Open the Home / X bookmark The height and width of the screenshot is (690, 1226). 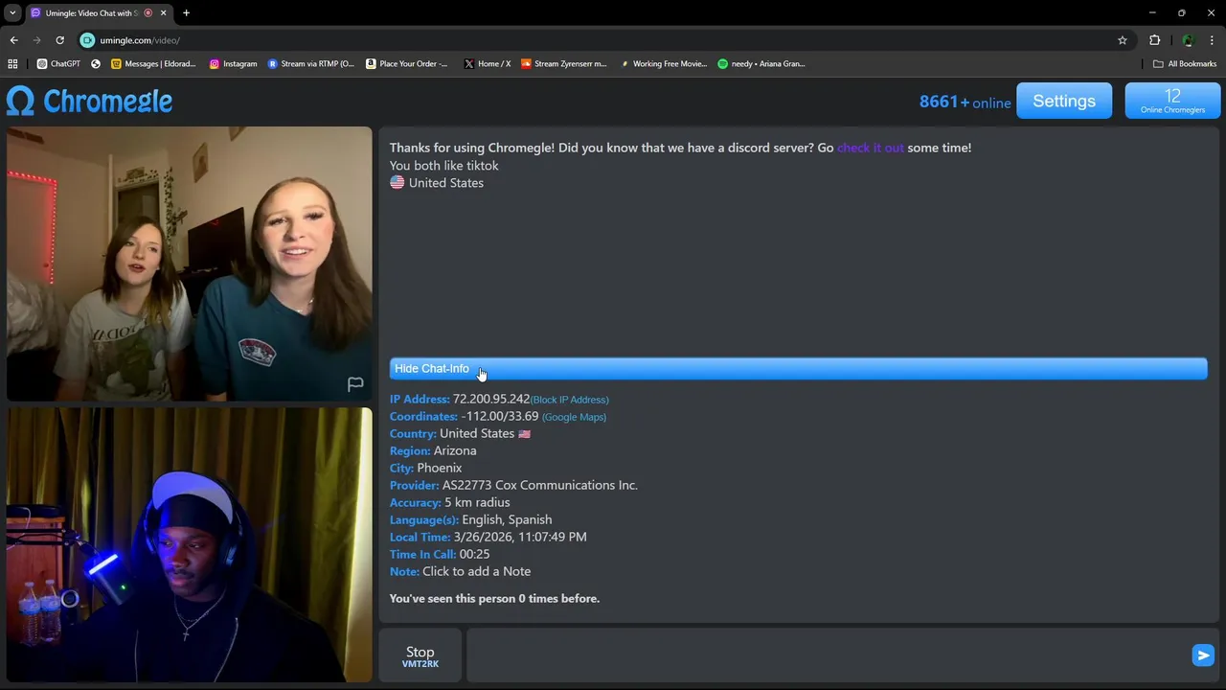click(488, 64)
